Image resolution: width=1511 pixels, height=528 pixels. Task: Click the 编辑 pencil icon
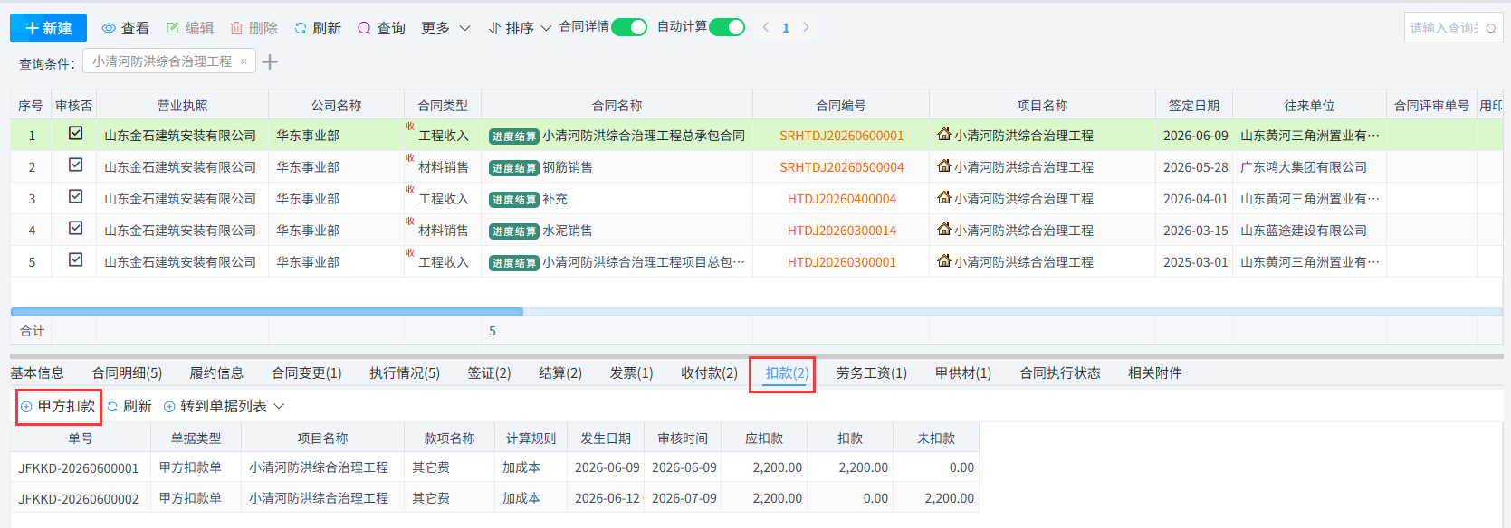click(172, 28)
